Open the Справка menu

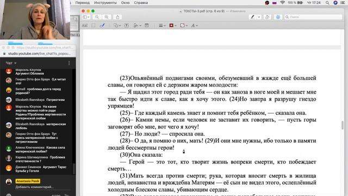141,3
